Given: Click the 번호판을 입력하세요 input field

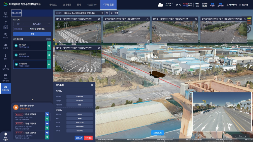Looking at the screenshot, I should (36, 29).
